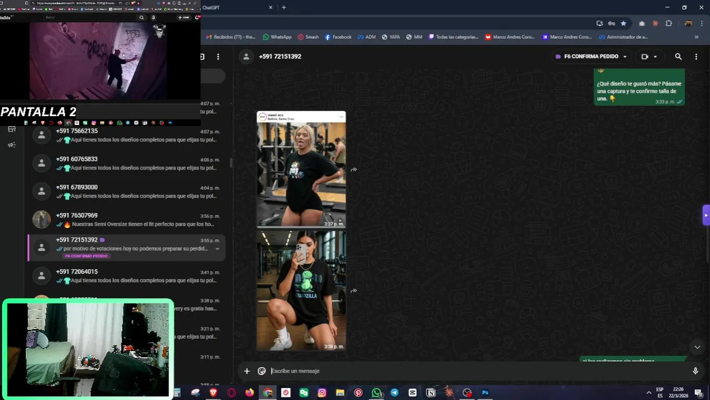Click the purple side panel handle on right edge

tap(706, 215)
